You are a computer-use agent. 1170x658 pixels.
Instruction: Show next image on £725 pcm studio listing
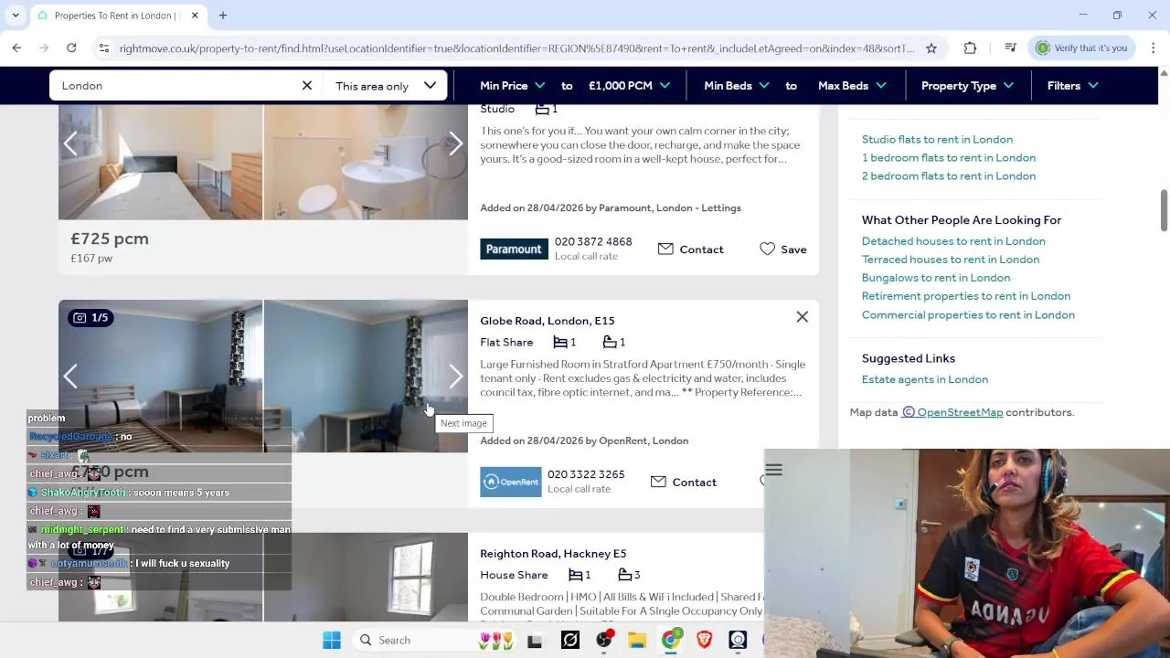[x=455, y=143]
